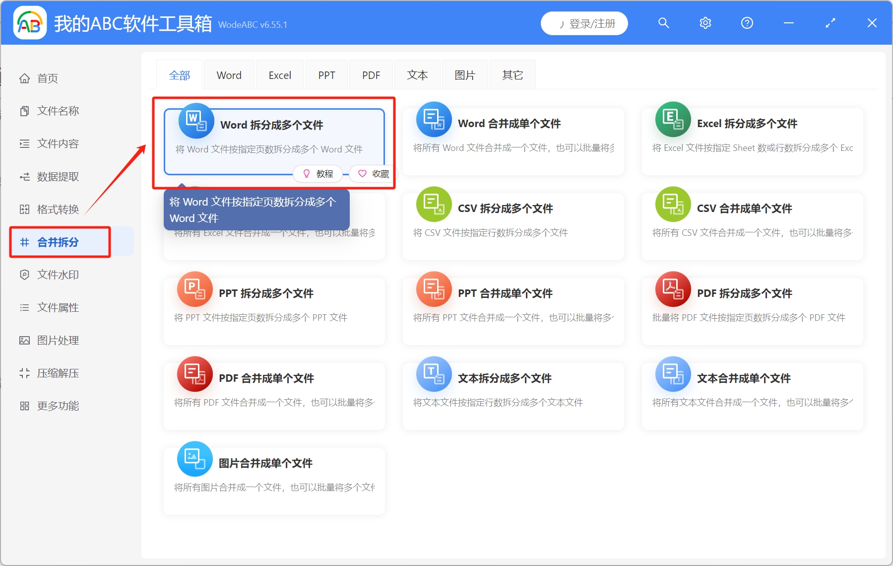Open the settings gear icon

tap(705, 23)
